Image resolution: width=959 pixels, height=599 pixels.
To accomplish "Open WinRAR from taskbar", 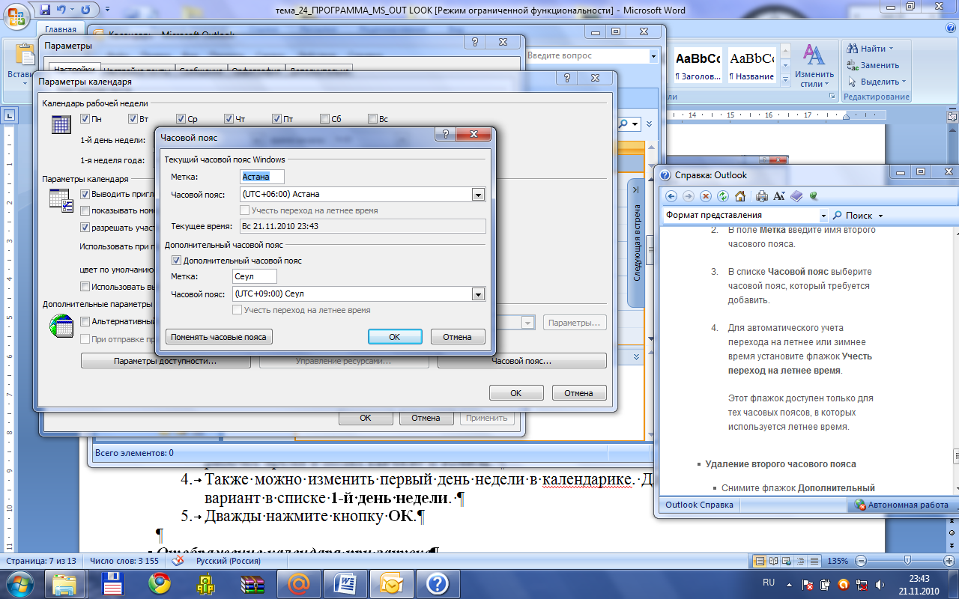I will coord(252,583).
